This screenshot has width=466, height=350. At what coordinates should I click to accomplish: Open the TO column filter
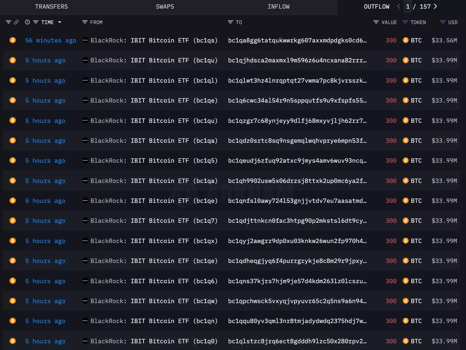(230, 22)
